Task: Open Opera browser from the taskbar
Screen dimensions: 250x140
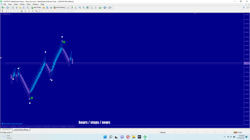Action: 128,137
